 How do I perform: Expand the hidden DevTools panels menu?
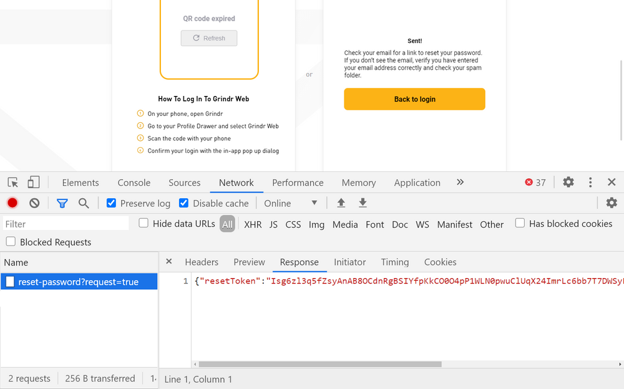click(x=460, y=182)
